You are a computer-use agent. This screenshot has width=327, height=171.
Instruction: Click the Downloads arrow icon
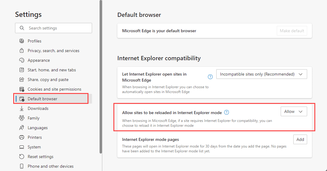[x=21, y=109]
